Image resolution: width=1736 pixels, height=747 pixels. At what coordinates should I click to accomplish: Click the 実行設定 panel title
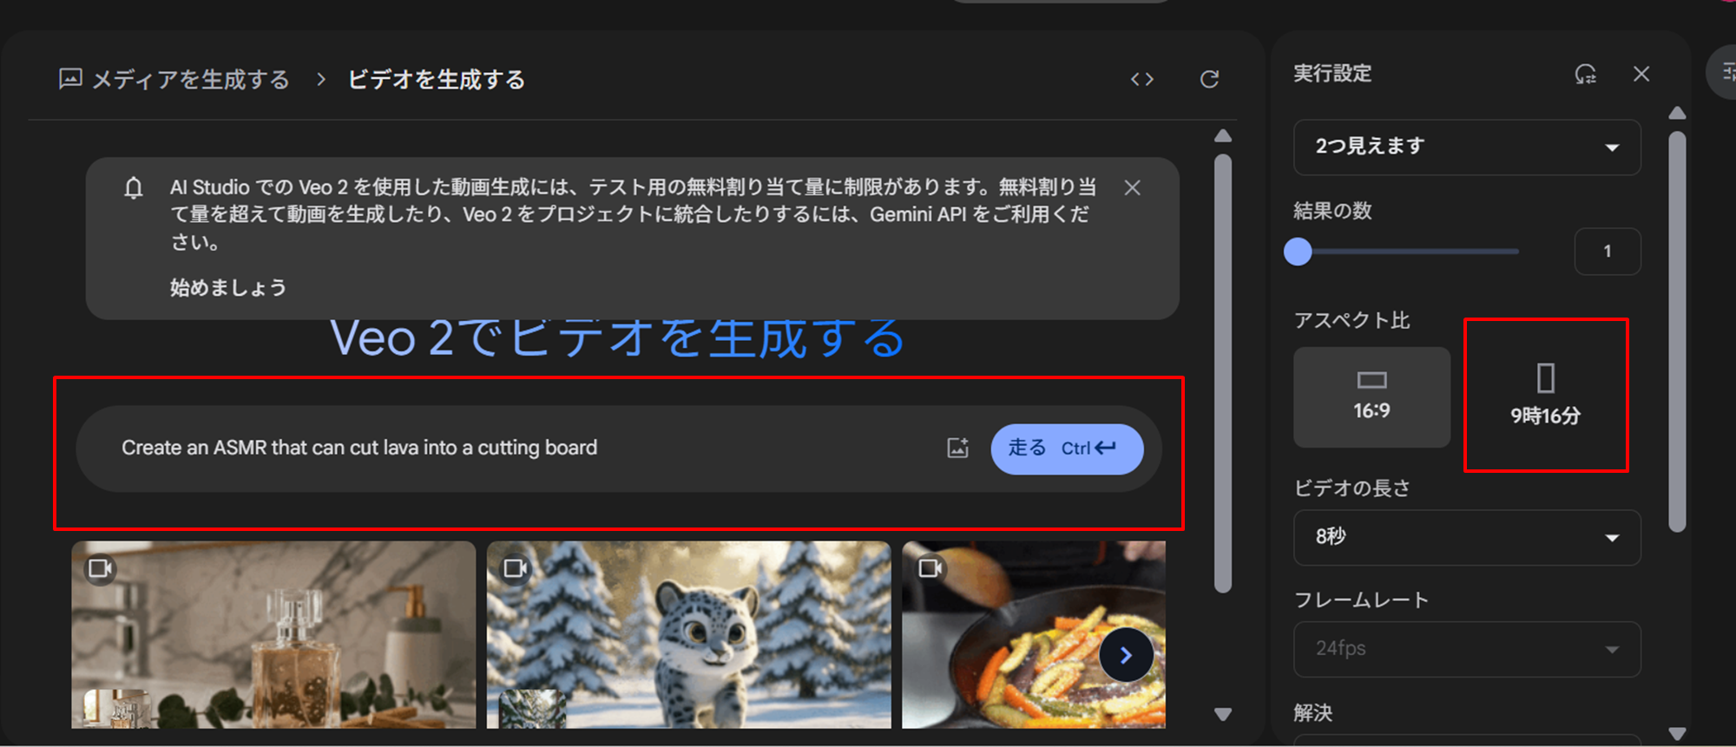(1332, 74)
